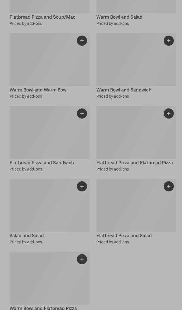Viewport: 182px width, 310px height.
Task: Add Flatbread Pizza and Flatbread Pizza combo
Action: pyautogui.click(x=169, y=113)
